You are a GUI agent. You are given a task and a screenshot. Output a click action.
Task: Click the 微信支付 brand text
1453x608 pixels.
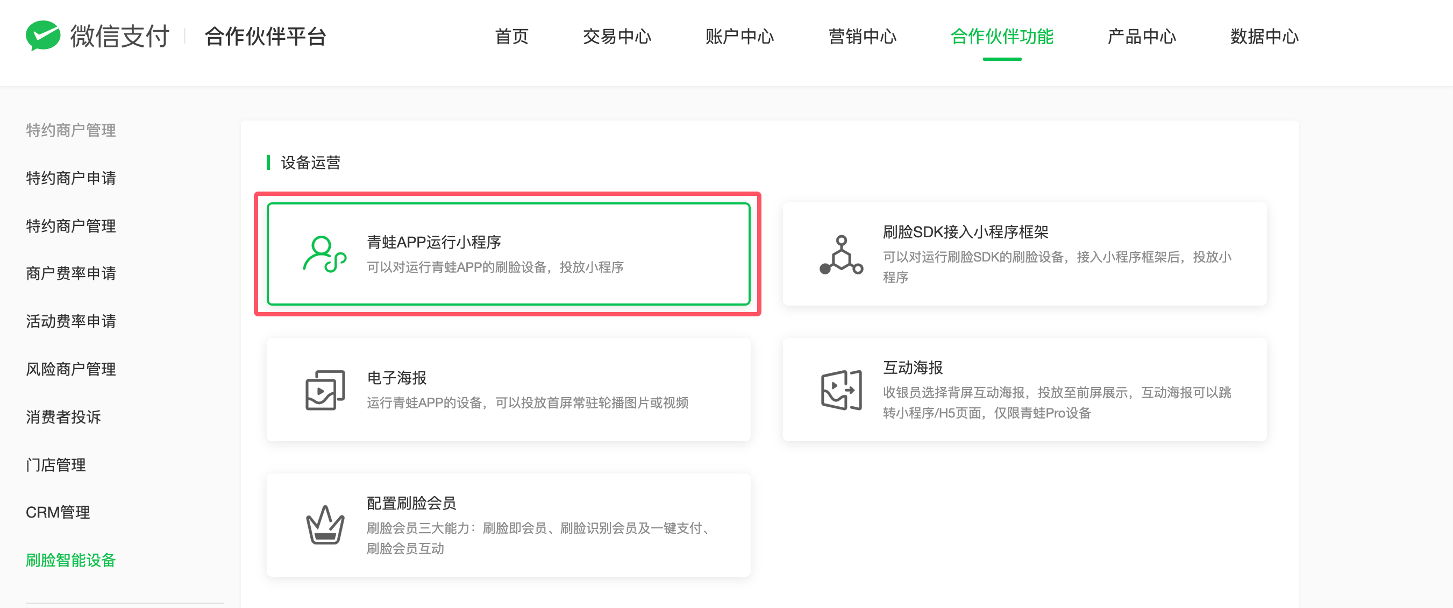(119, 37)
